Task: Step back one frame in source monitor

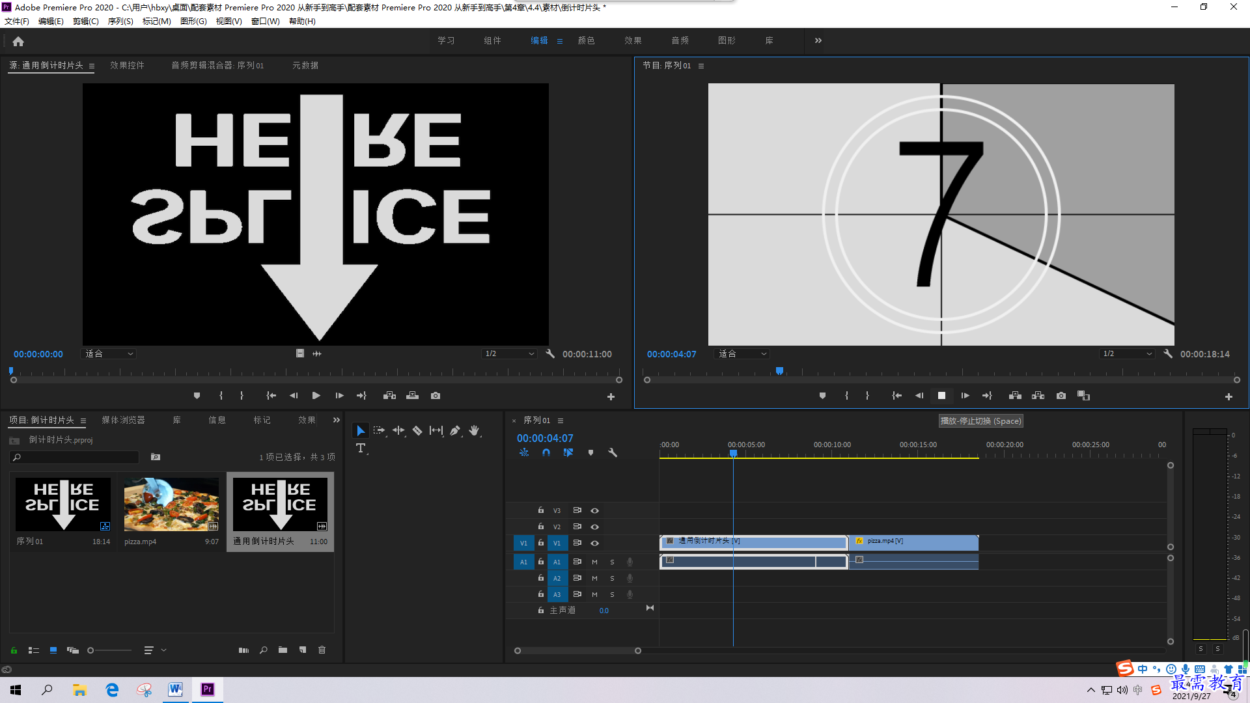Action: (x=294, y=396)
